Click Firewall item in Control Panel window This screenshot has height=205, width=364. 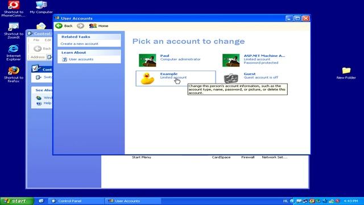pos(248,157)
